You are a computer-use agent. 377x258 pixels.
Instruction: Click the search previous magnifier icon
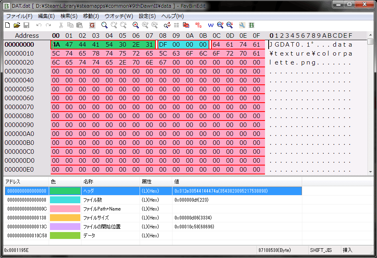[114, 25]
